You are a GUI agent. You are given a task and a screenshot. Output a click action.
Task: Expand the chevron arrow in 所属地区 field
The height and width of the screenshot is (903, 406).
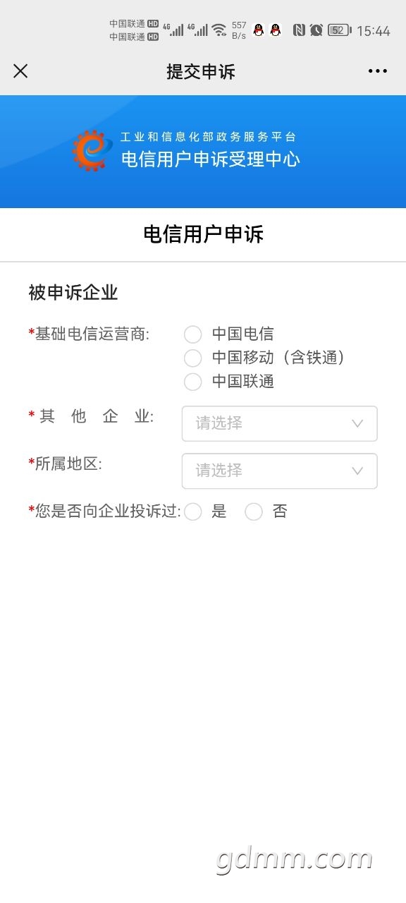click(357, 471)
